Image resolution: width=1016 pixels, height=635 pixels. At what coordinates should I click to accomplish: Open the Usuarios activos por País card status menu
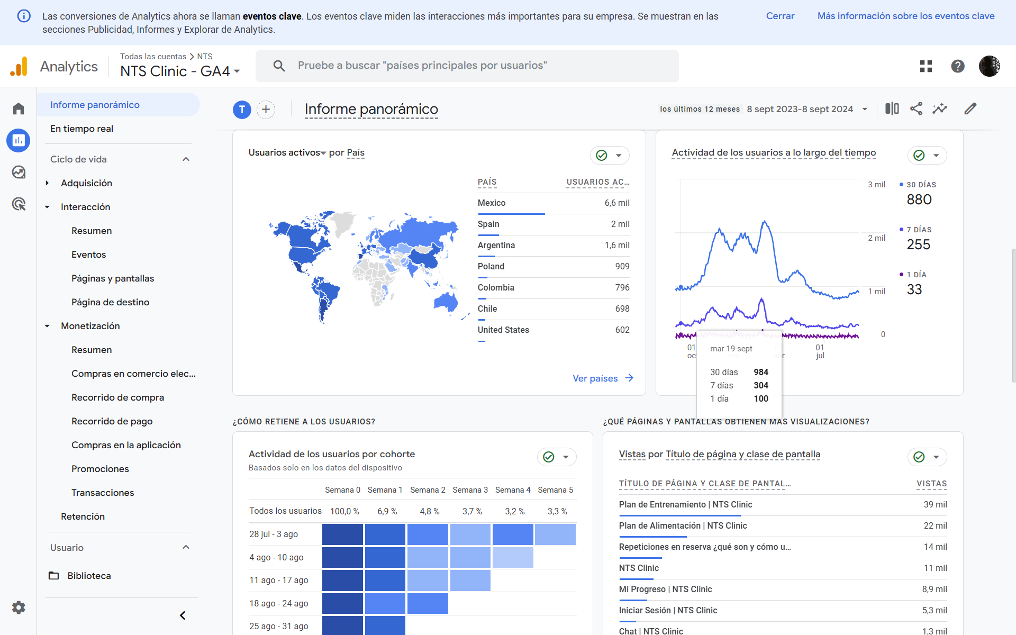[610, 155]
